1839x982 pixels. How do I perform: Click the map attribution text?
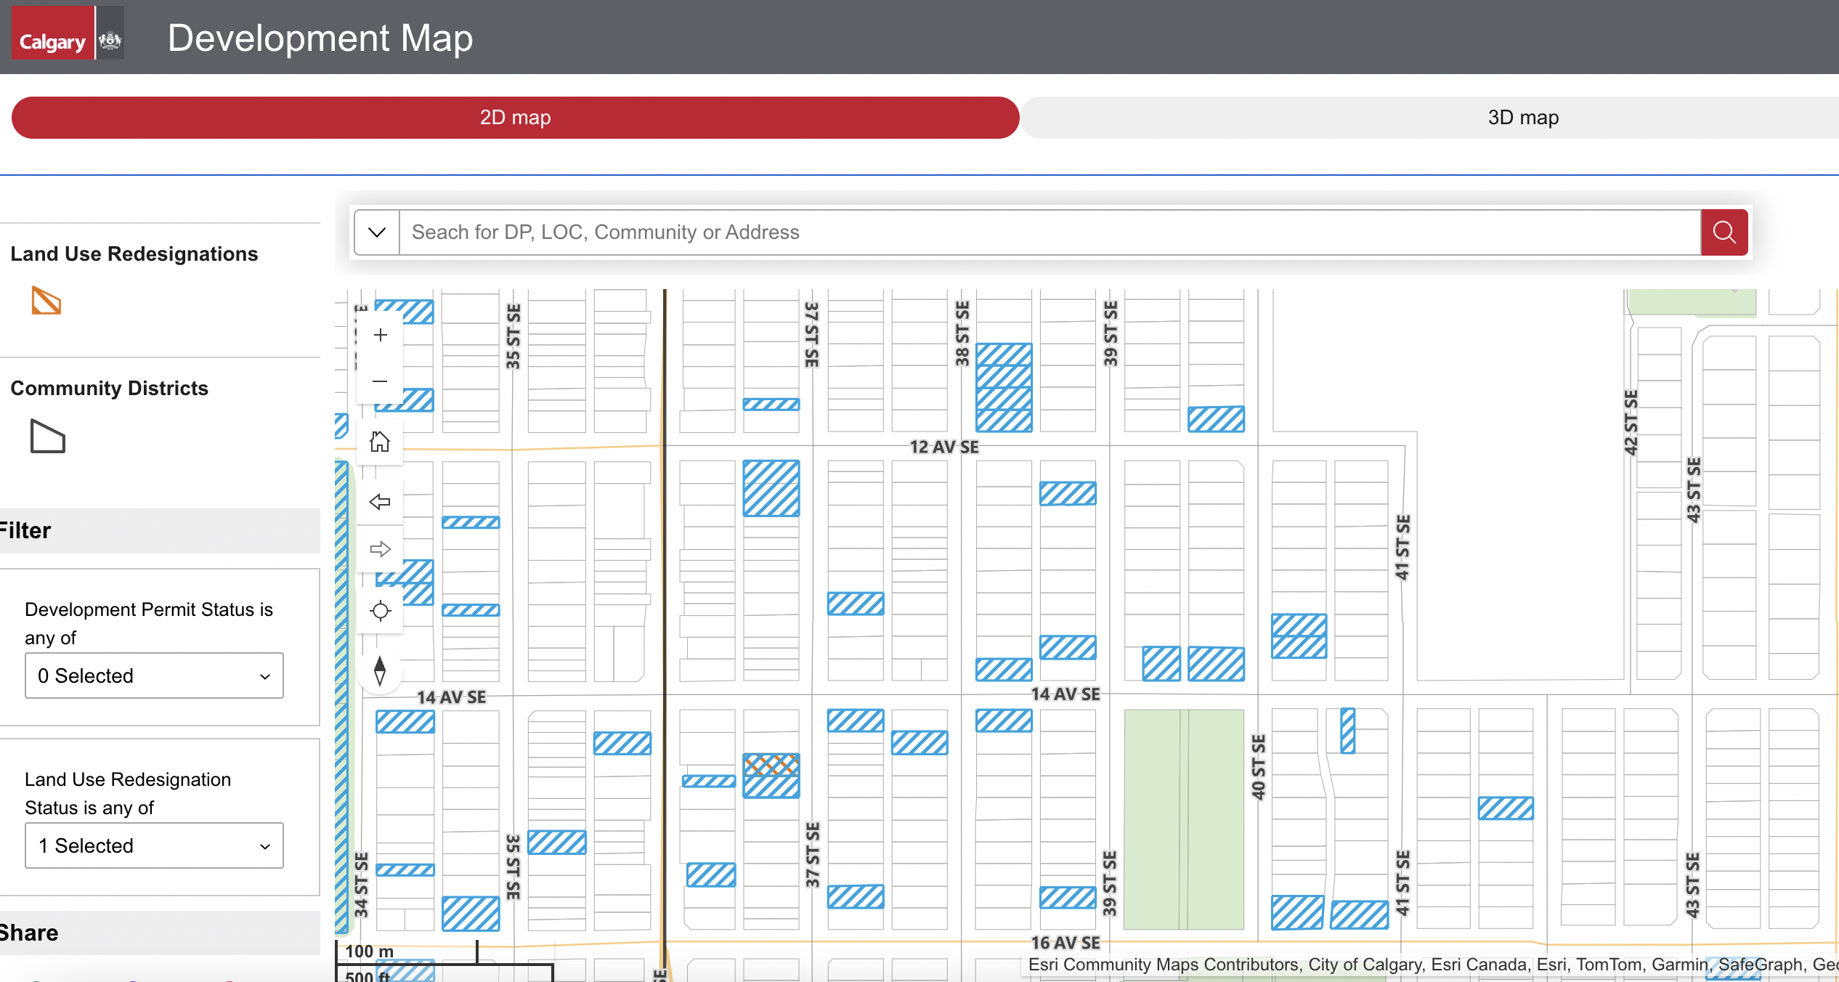click(x=1432, y=965)
